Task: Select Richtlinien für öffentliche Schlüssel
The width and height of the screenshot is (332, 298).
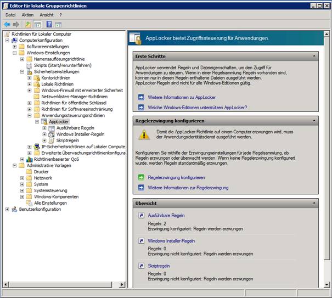Action: pos(74,103)
